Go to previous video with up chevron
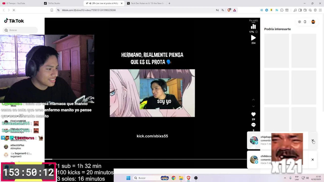The height and width of the screenshot is (182, 324). (253, 100)
